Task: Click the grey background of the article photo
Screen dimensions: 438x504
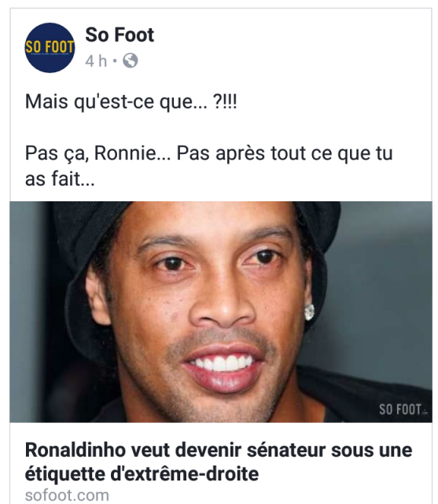Action: [385, 289]
